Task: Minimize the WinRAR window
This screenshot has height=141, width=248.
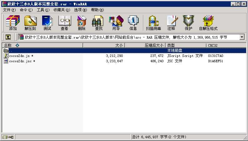Action: [233, 4]
